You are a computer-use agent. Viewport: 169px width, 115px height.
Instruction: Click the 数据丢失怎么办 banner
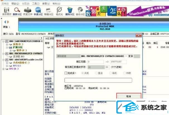pos(106,11)
